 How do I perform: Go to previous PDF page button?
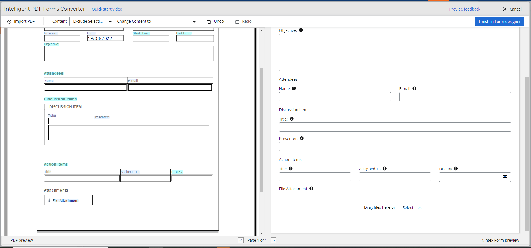tap(241, 240)
